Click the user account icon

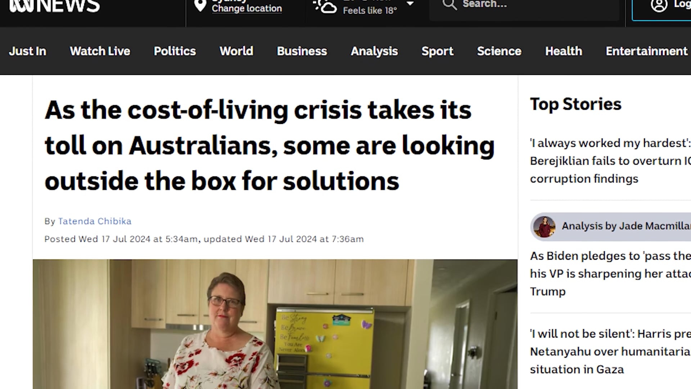[659, 5]
